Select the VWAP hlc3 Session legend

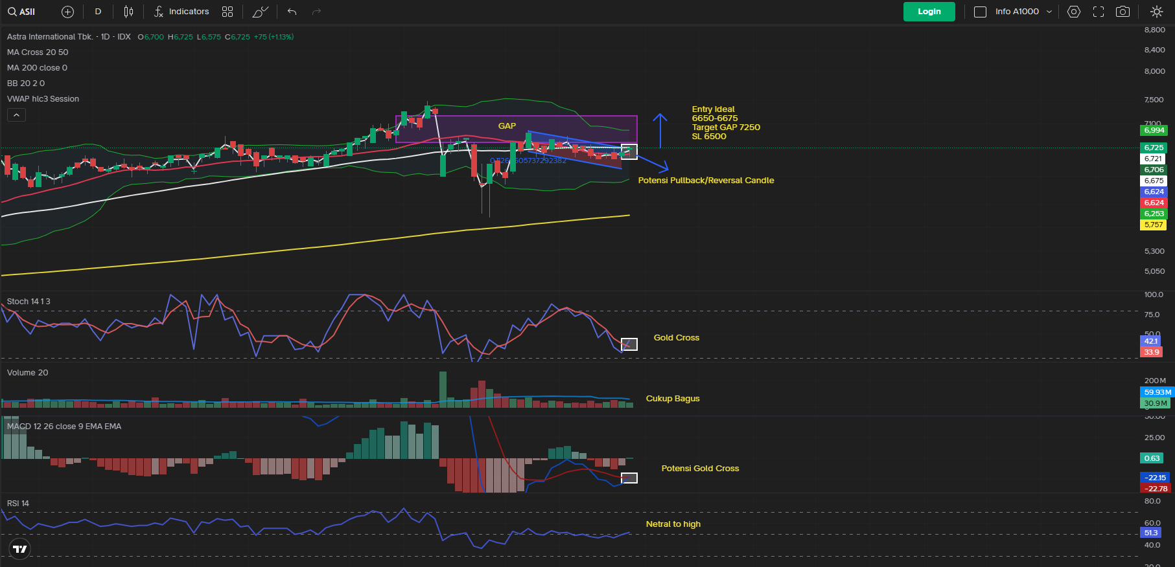[43, 99]
